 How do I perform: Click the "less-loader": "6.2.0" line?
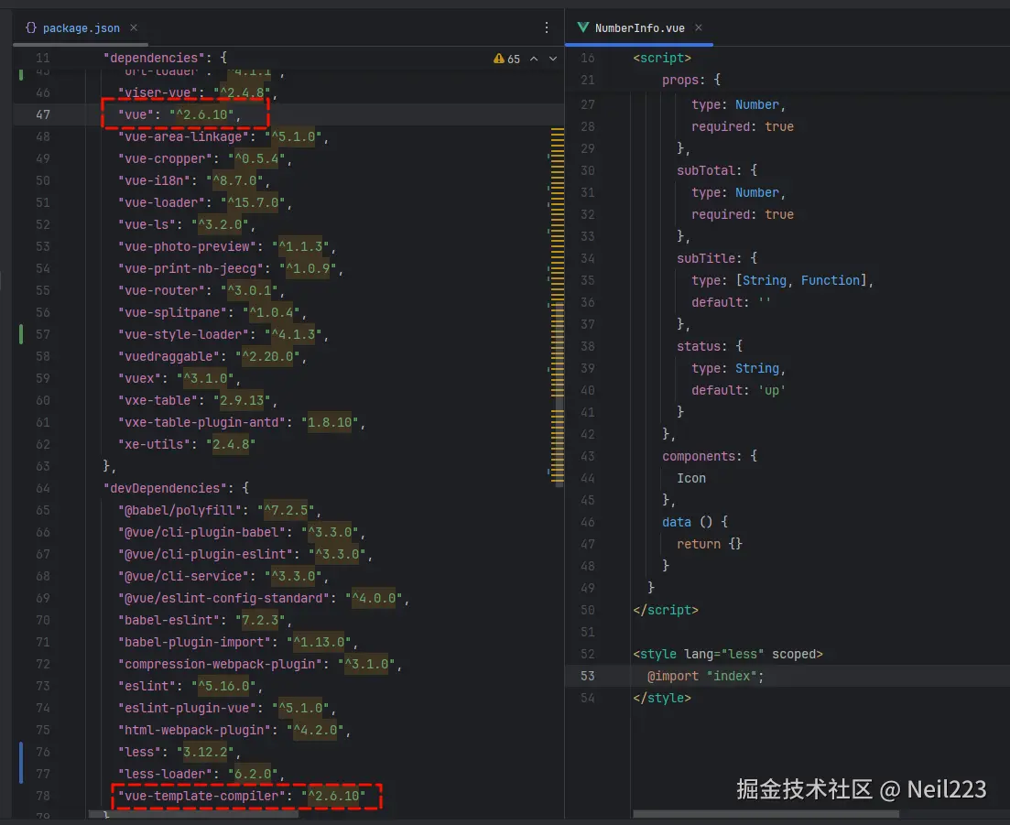201,774
